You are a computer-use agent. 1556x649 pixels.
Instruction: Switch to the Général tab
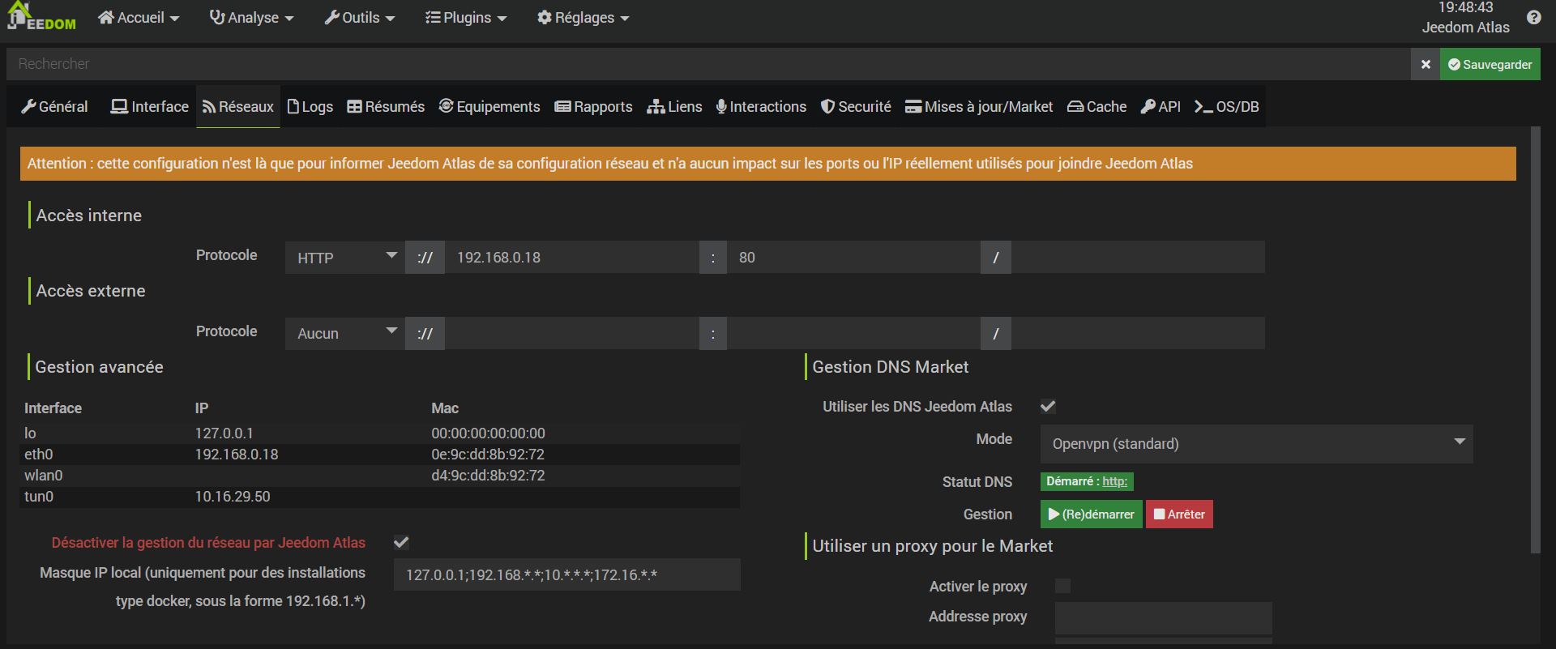[55, 106]
